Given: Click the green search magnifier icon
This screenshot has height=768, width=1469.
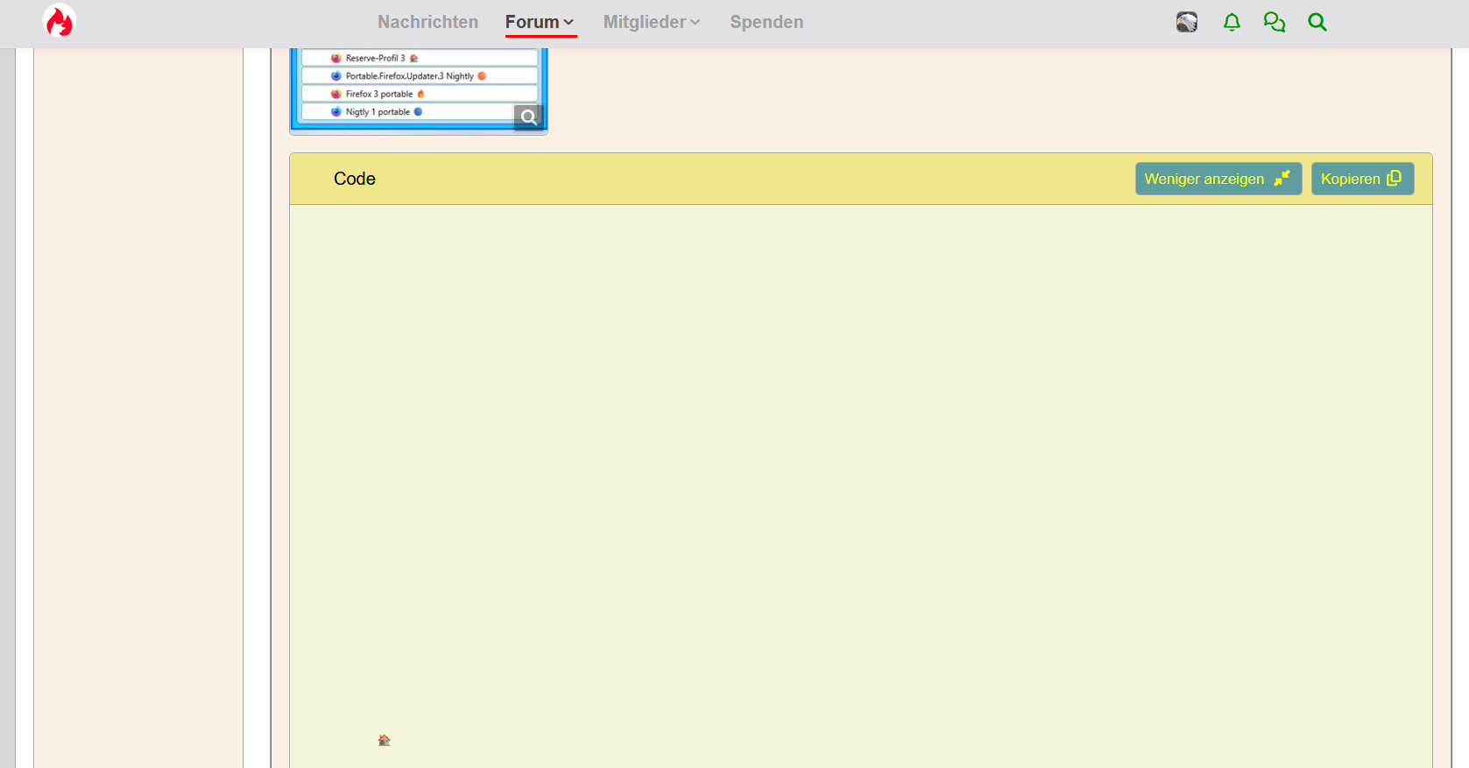Looking at the screenshot, I should tap(1317, 23).
